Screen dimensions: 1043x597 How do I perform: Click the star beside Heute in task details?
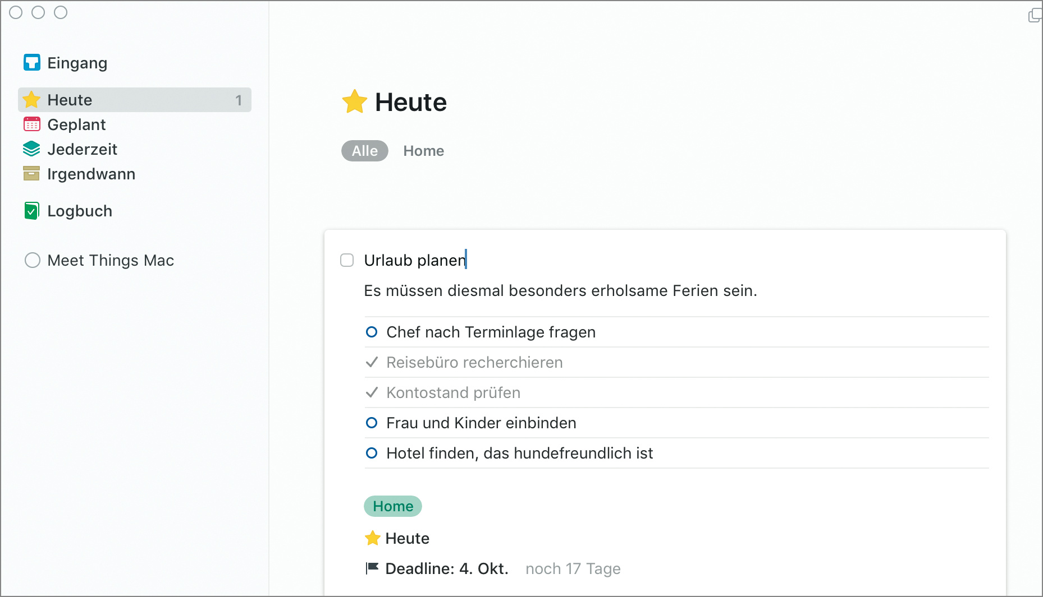point(372,538)
